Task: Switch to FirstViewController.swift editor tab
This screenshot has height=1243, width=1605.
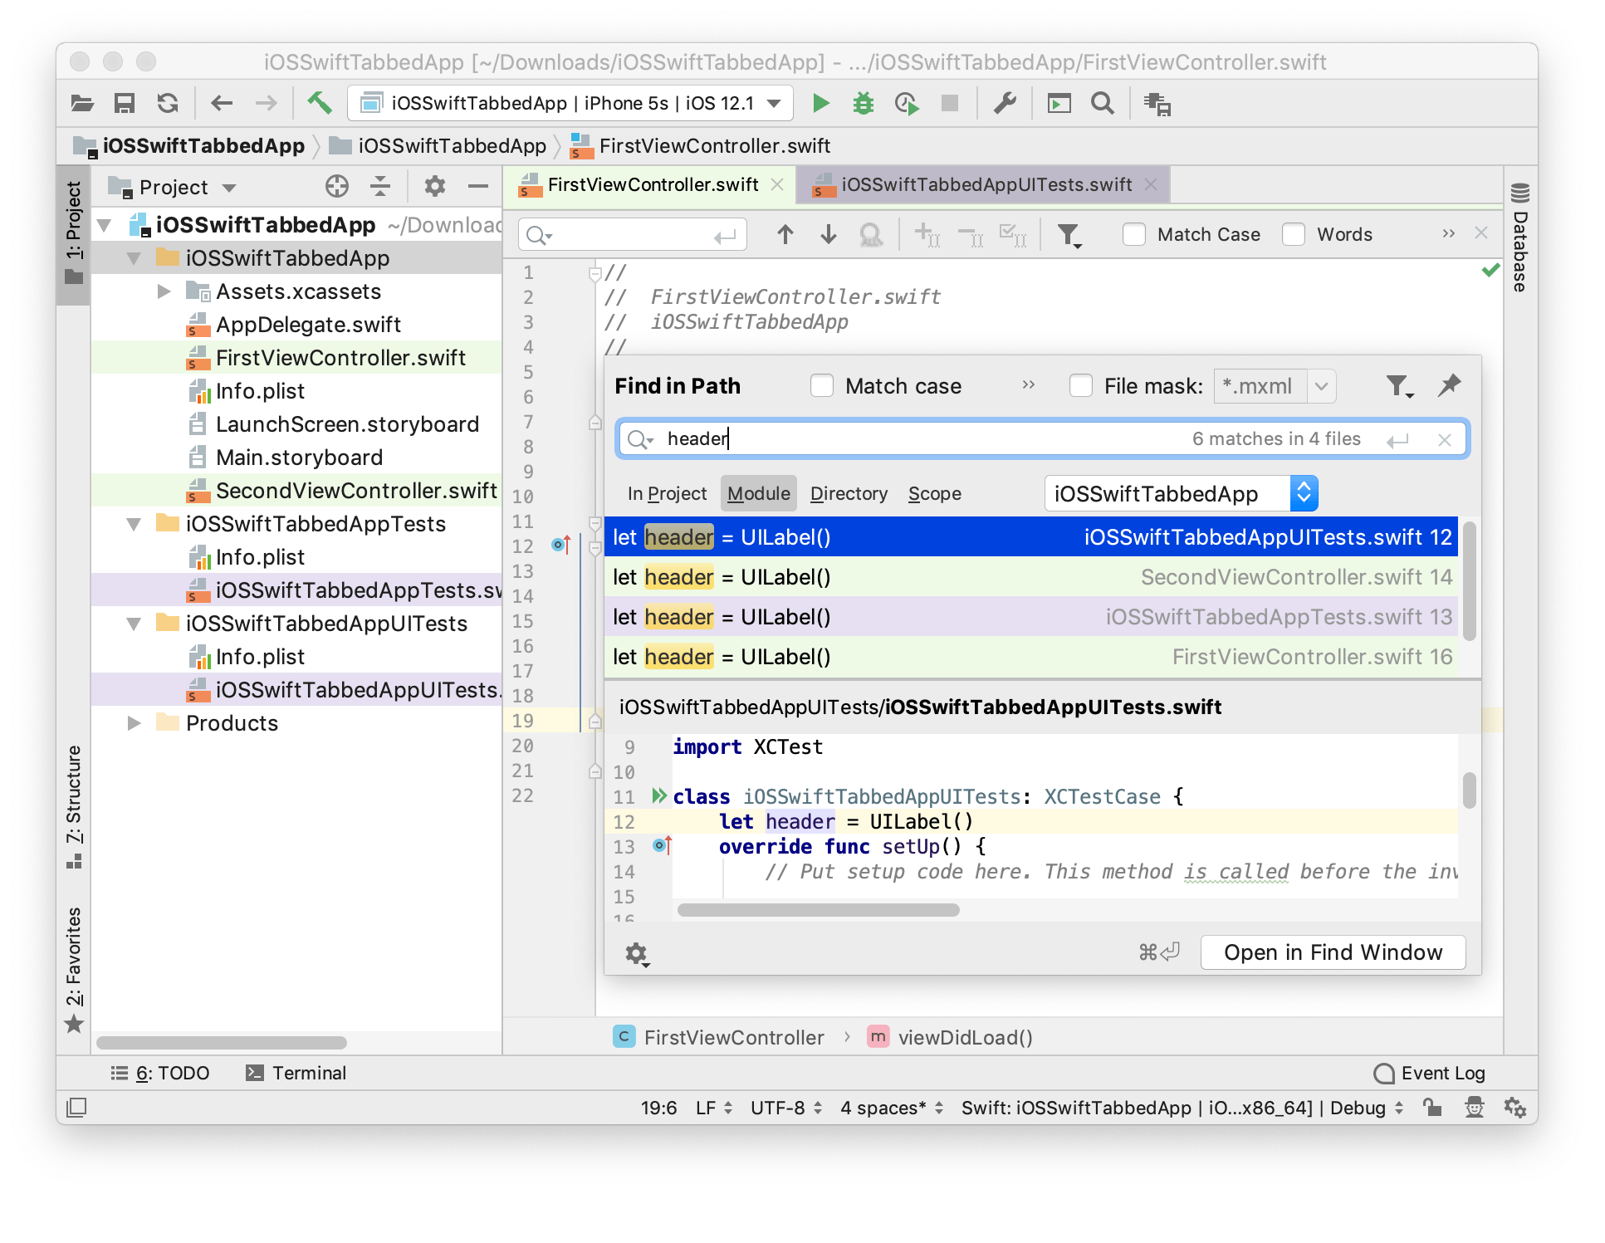Action: pyautogui.click(x=652, y=184)
